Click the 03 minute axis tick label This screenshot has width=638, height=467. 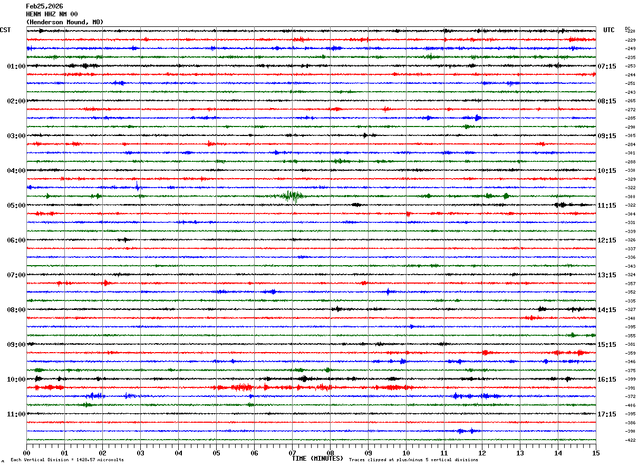click(140, 453)
